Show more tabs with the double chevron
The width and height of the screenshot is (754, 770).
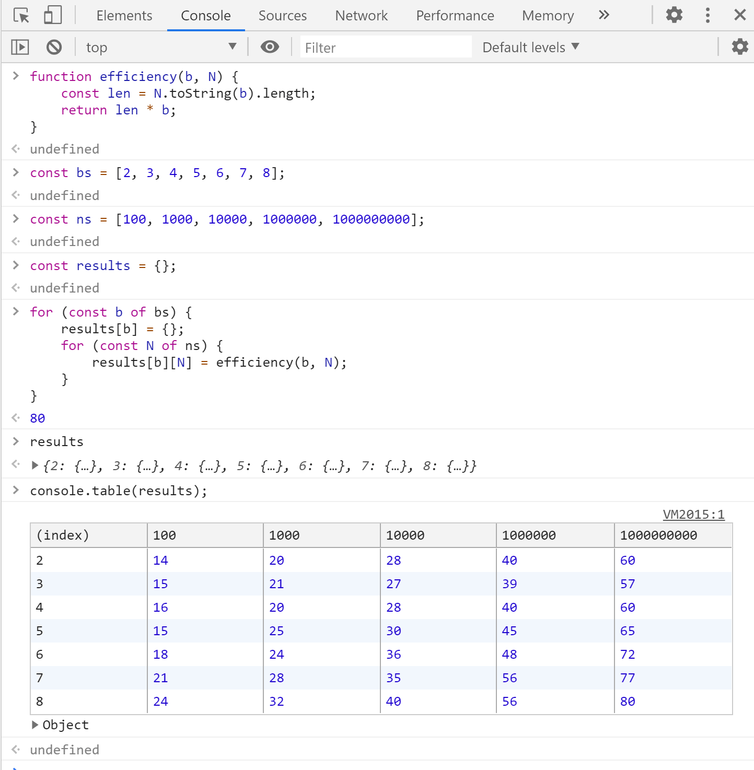pyautogui.click(x=604, y=15)
